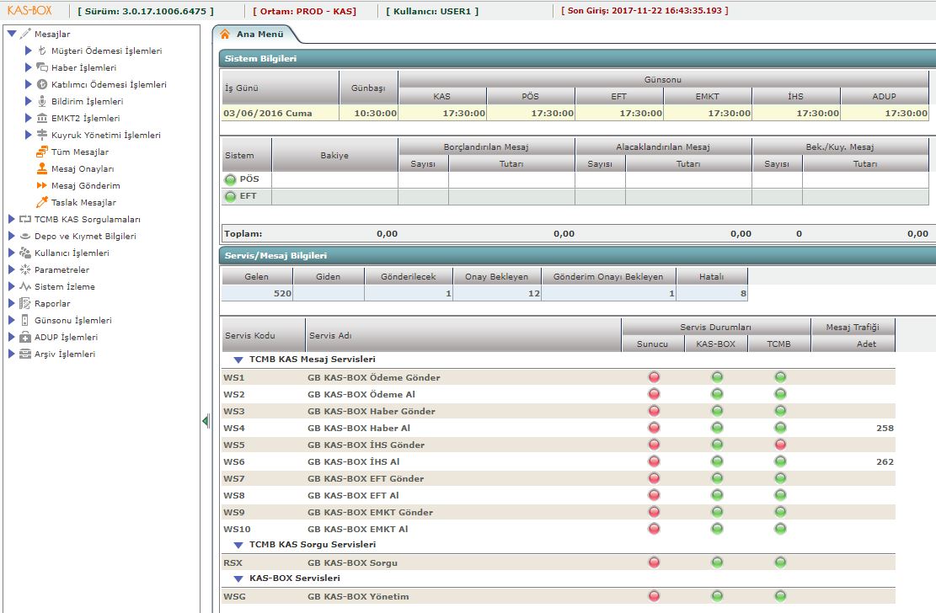Collapse KAS-BOX Servisleri group
The height and width of the screenshot is (613, 936).
click(238, 579)
